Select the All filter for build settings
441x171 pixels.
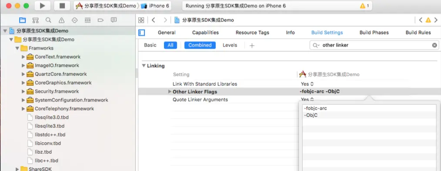pos(170,45)
